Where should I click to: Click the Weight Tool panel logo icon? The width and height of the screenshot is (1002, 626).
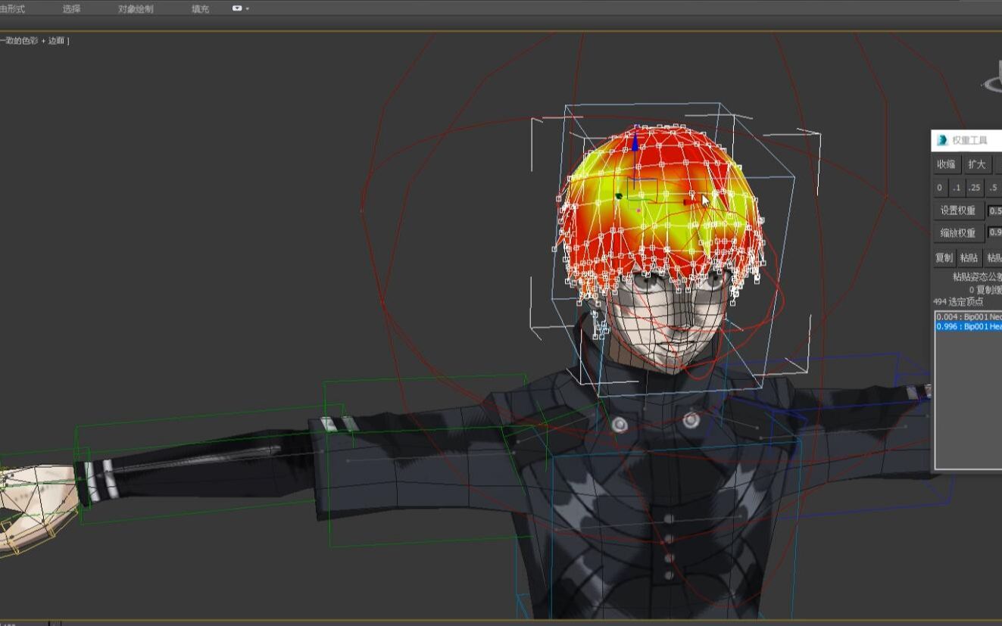pyautogui.click(x=941, y=140)
